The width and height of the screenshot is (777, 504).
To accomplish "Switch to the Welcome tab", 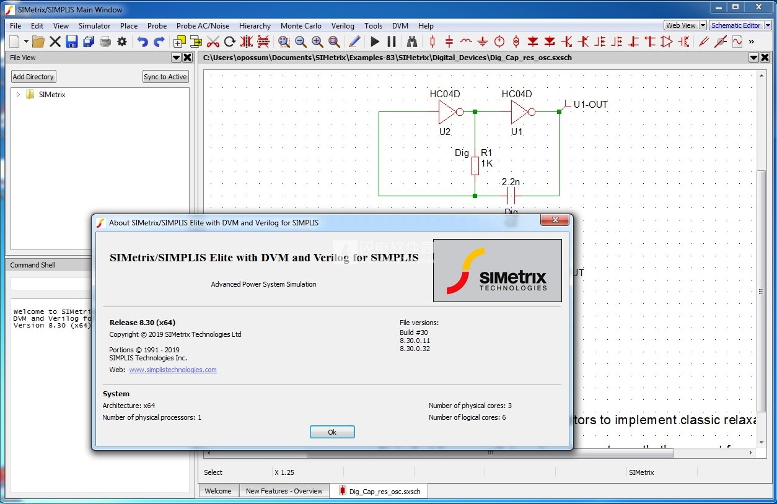I will click(x=218, y=491).
